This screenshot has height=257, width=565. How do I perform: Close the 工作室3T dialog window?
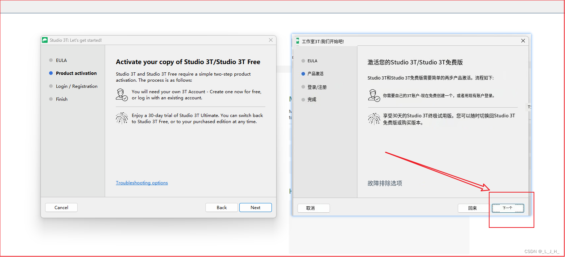(x=523, y=41)
